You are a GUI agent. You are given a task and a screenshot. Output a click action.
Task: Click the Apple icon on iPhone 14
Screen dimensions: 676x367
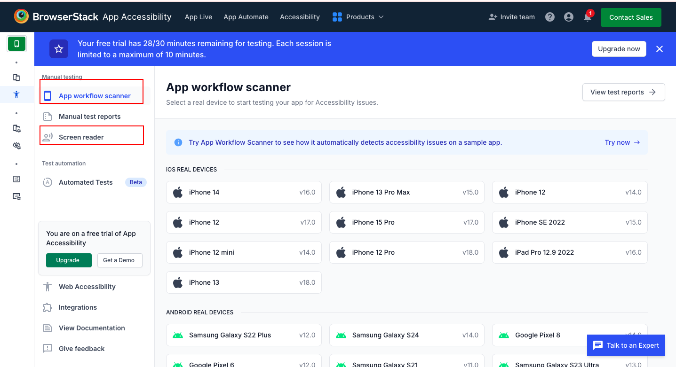(x=178, y=192)
